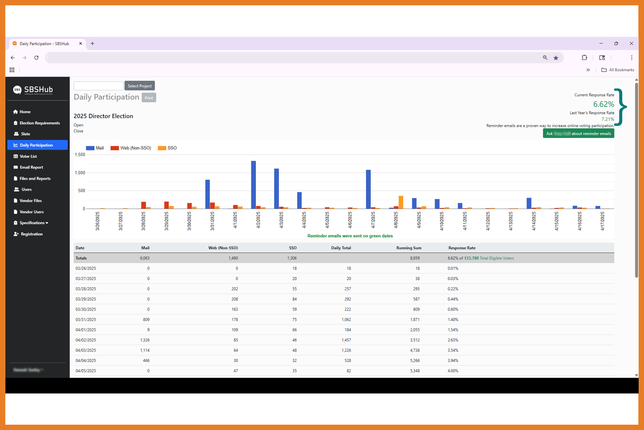This screenshot has width=644, height=430.
Task: Click the Select Project button
Action: pos(139,86)
